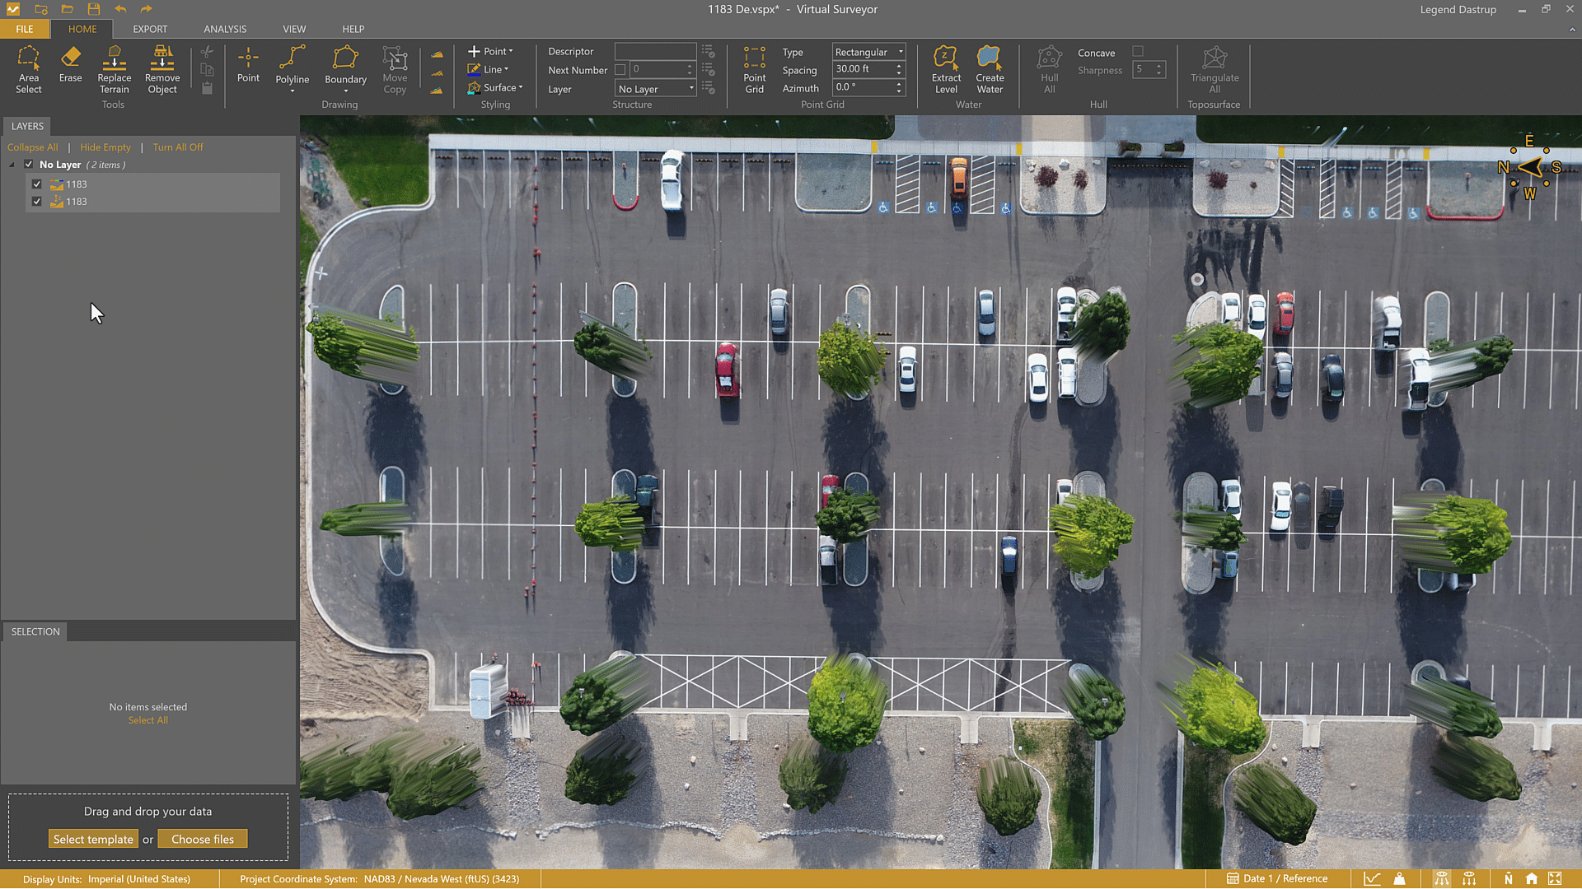The height and width of the screenshot is (889, 1582).
Task: Click the Choose files button
Action: [x=203, y=840]
